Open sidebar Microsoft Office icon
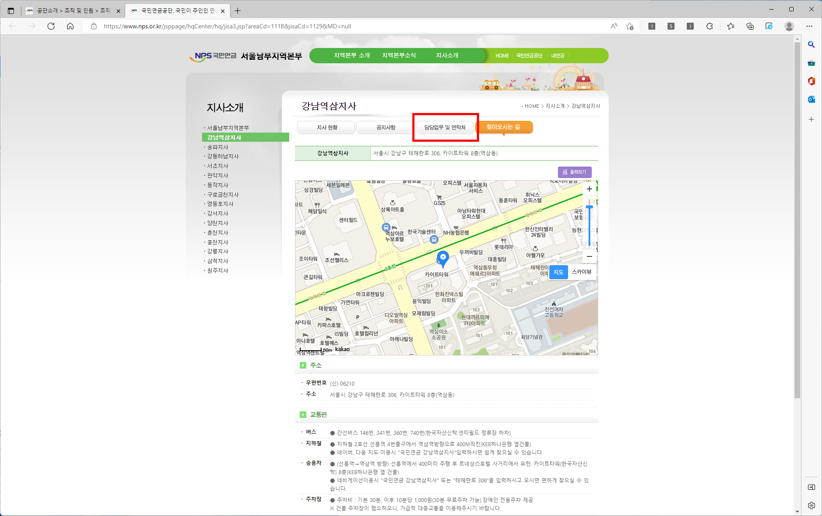 [x=811, y=81]
